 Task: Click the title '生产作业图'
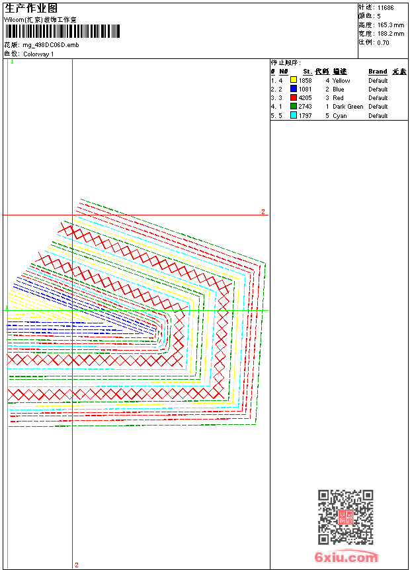pos(31,8)
